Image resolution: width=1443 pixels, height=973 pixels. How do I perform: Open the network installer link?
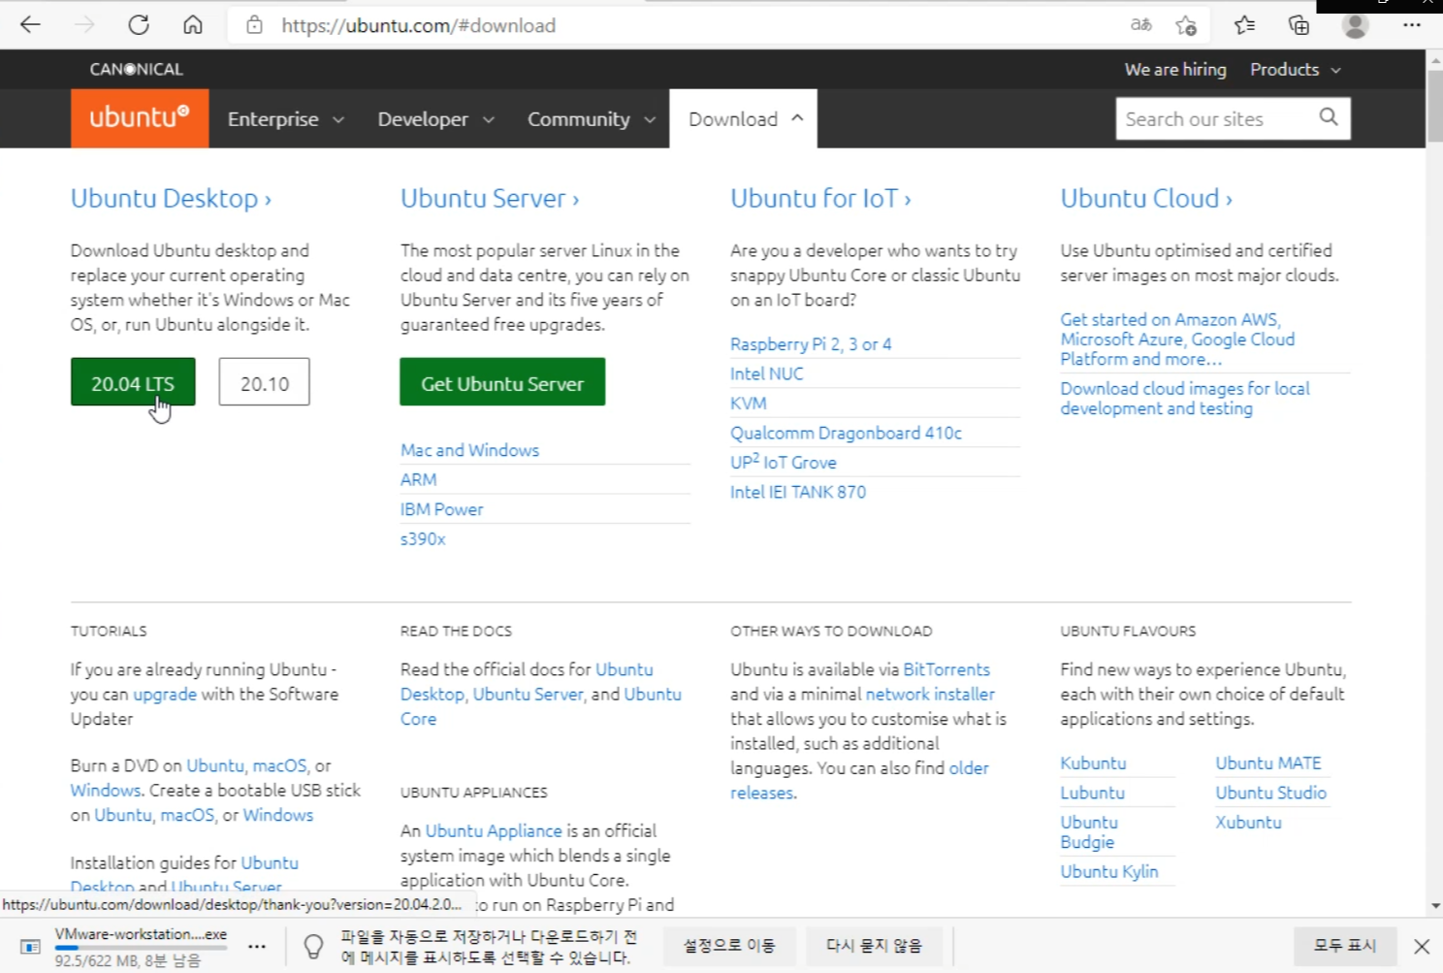coord(930,695)
